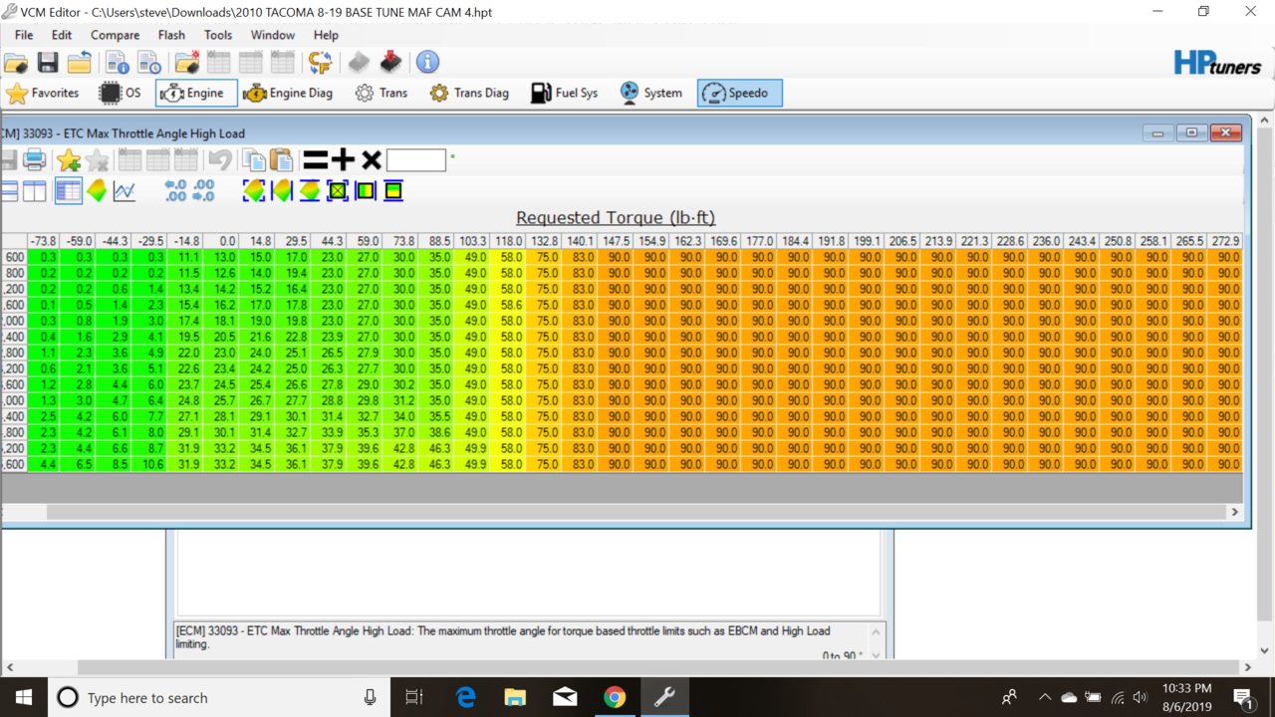Image resolution: width=1275 pixels, height=717 pixels.
Task: Open the Tools menu
Action: (x=218, y=35)
